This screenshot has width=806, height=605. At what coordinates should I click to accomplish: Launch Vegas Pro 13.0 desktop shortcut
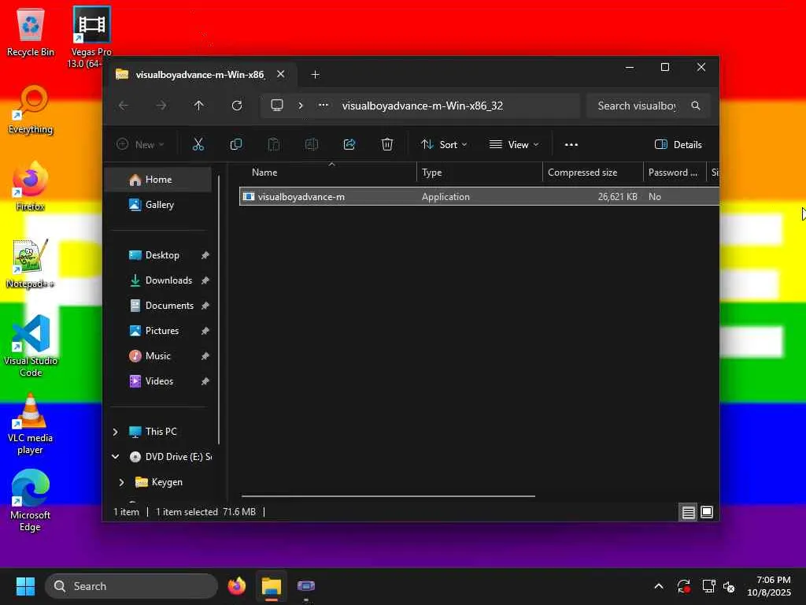coord(91,36)
